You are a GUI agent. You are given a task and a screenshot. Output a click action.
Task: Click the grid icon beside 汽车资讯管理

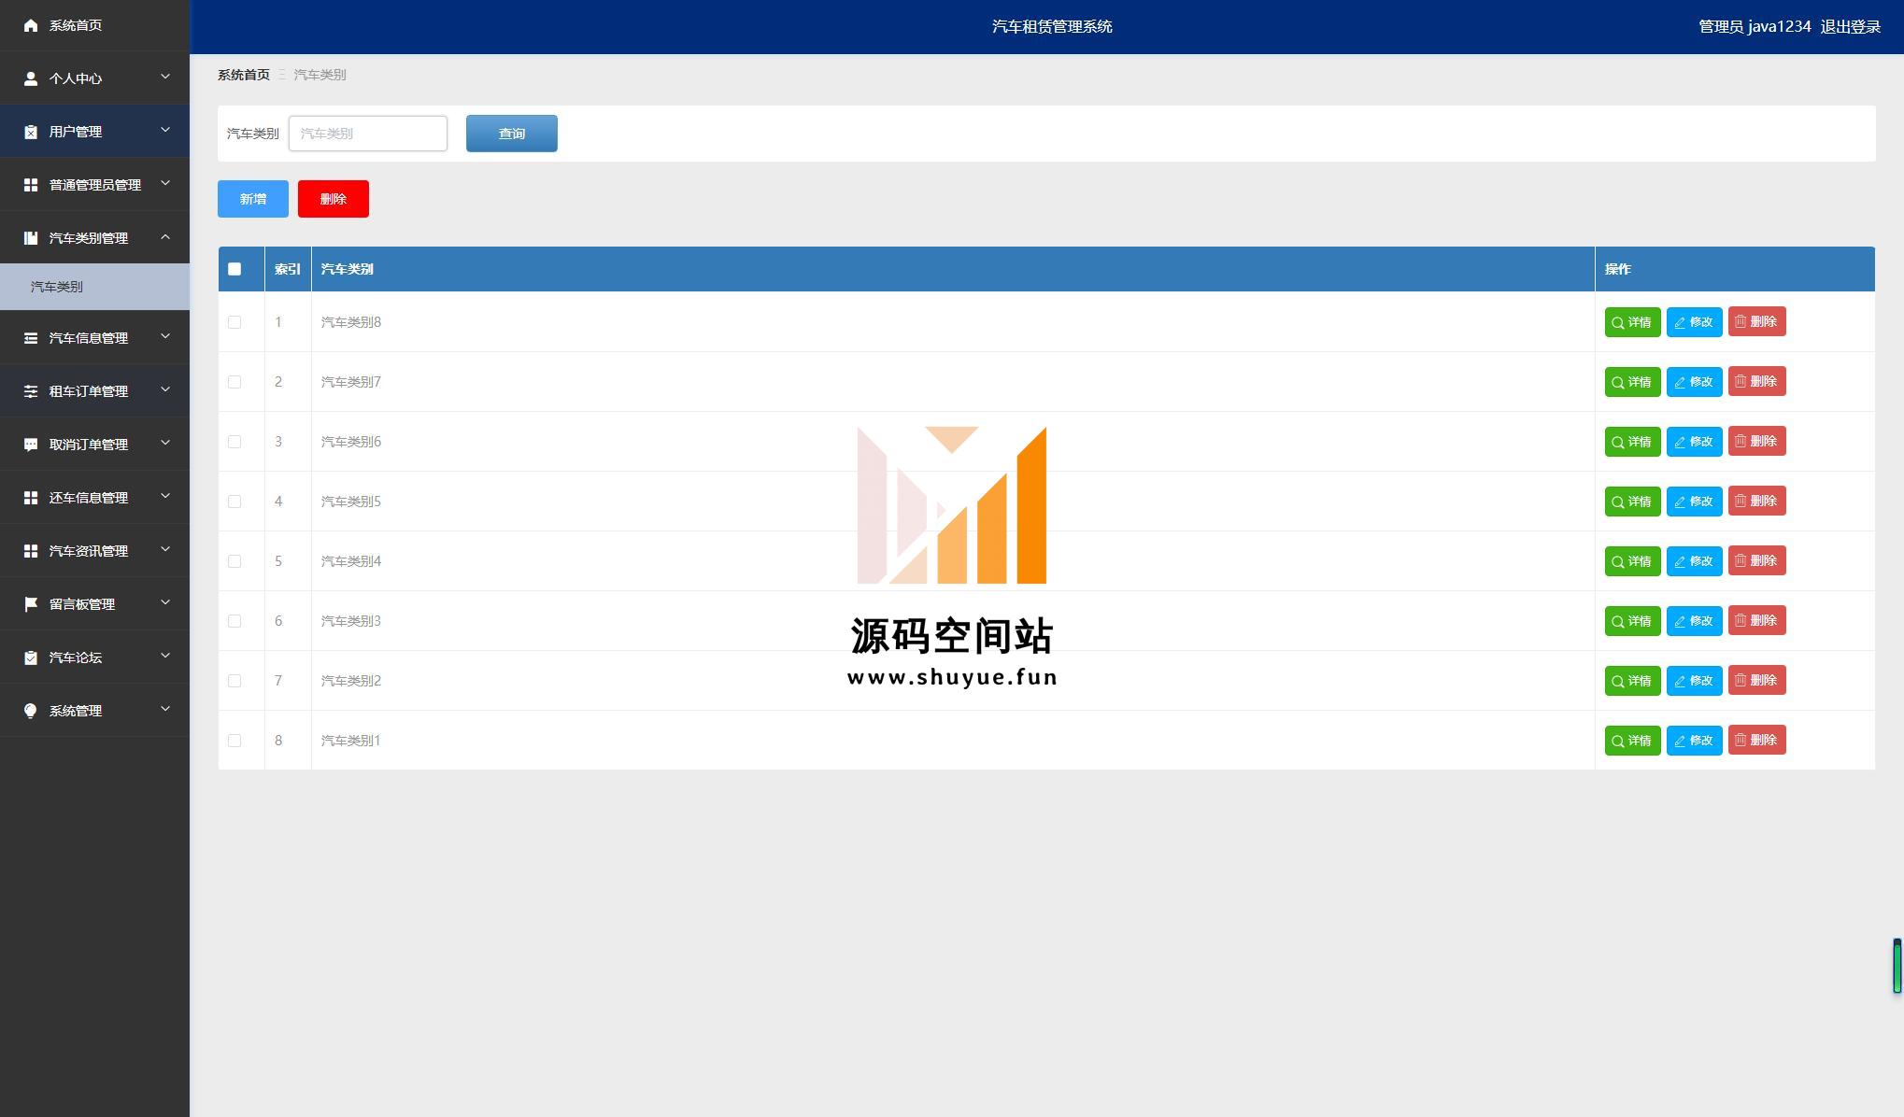coord(31,551)
